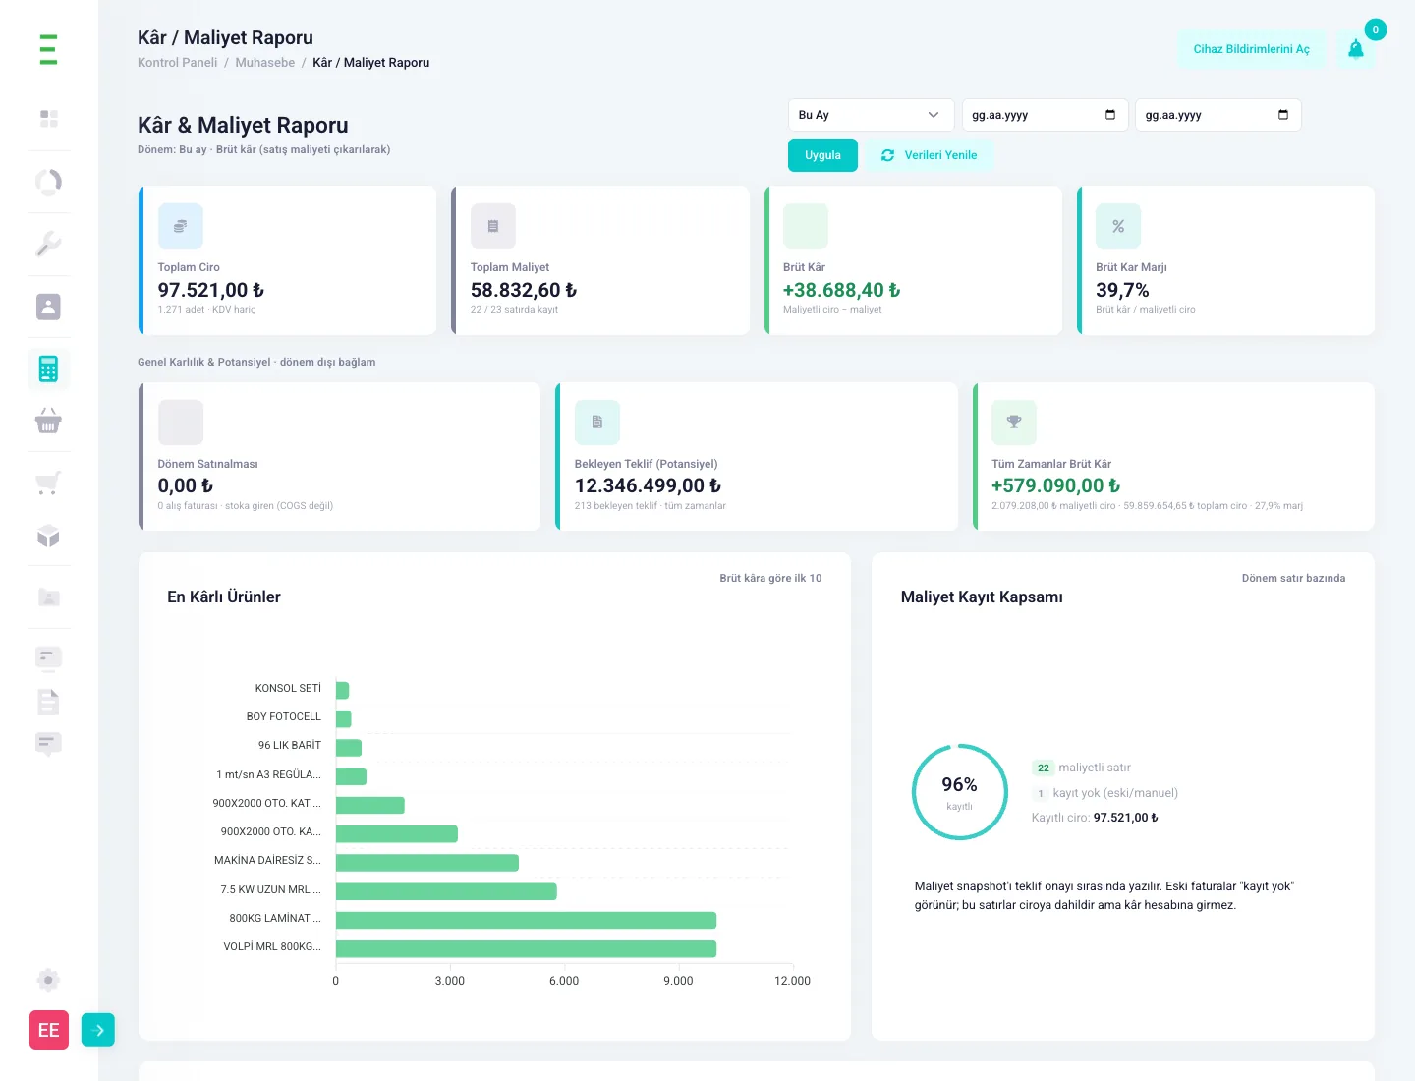Click the second gg.aa.yyyy date input

click(x=1217, y=115)
